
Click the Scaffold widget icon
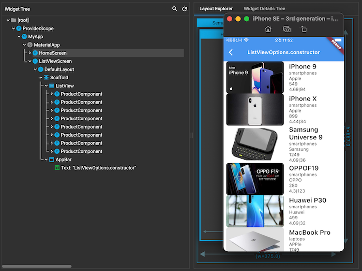46,77
